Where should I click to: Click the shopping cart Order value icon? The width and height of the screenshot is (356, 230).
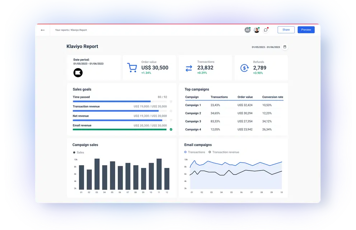click(x=132, y=68)
